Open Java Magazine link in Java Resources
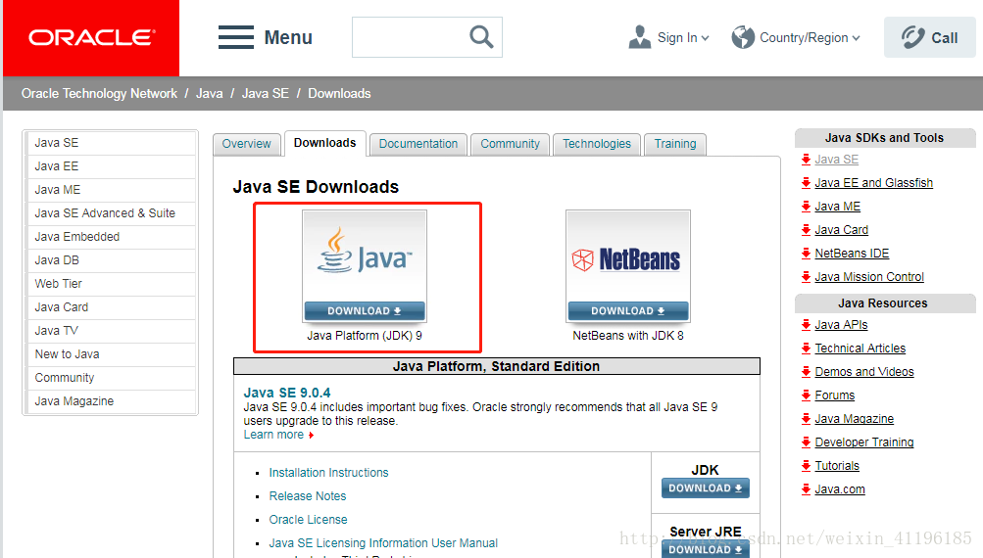Screen dimensions: 983x558 pos(854,419)
